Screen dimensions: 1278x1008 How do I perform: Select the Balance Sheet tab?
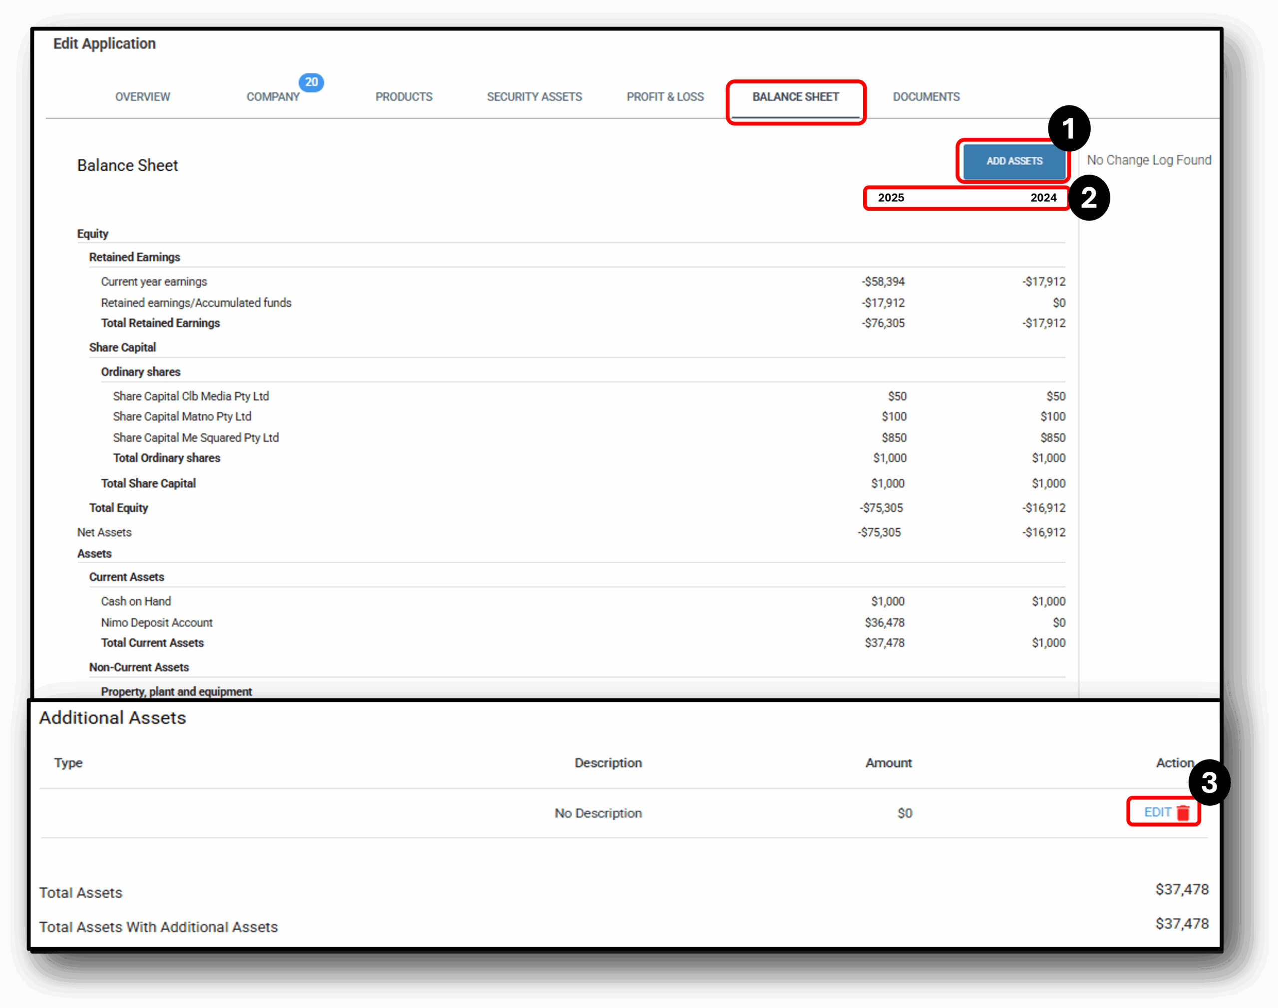[x=796, y=97]
